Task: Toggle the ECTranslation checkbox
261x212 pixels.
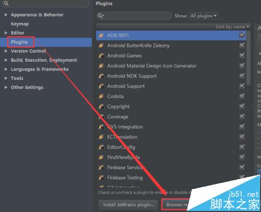Action: coord(242,137)
